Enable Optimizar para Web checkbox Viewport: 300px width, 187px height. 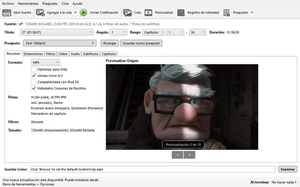34,69
